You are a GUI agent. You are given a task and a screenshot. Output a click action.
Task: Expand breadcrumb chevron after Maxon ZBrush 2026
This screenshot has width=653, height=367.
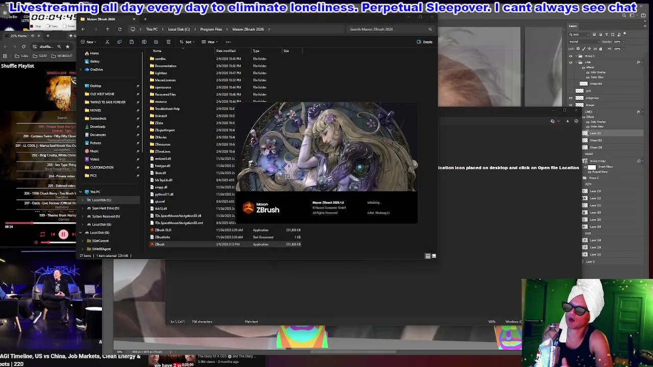click(x=269, y=29)
